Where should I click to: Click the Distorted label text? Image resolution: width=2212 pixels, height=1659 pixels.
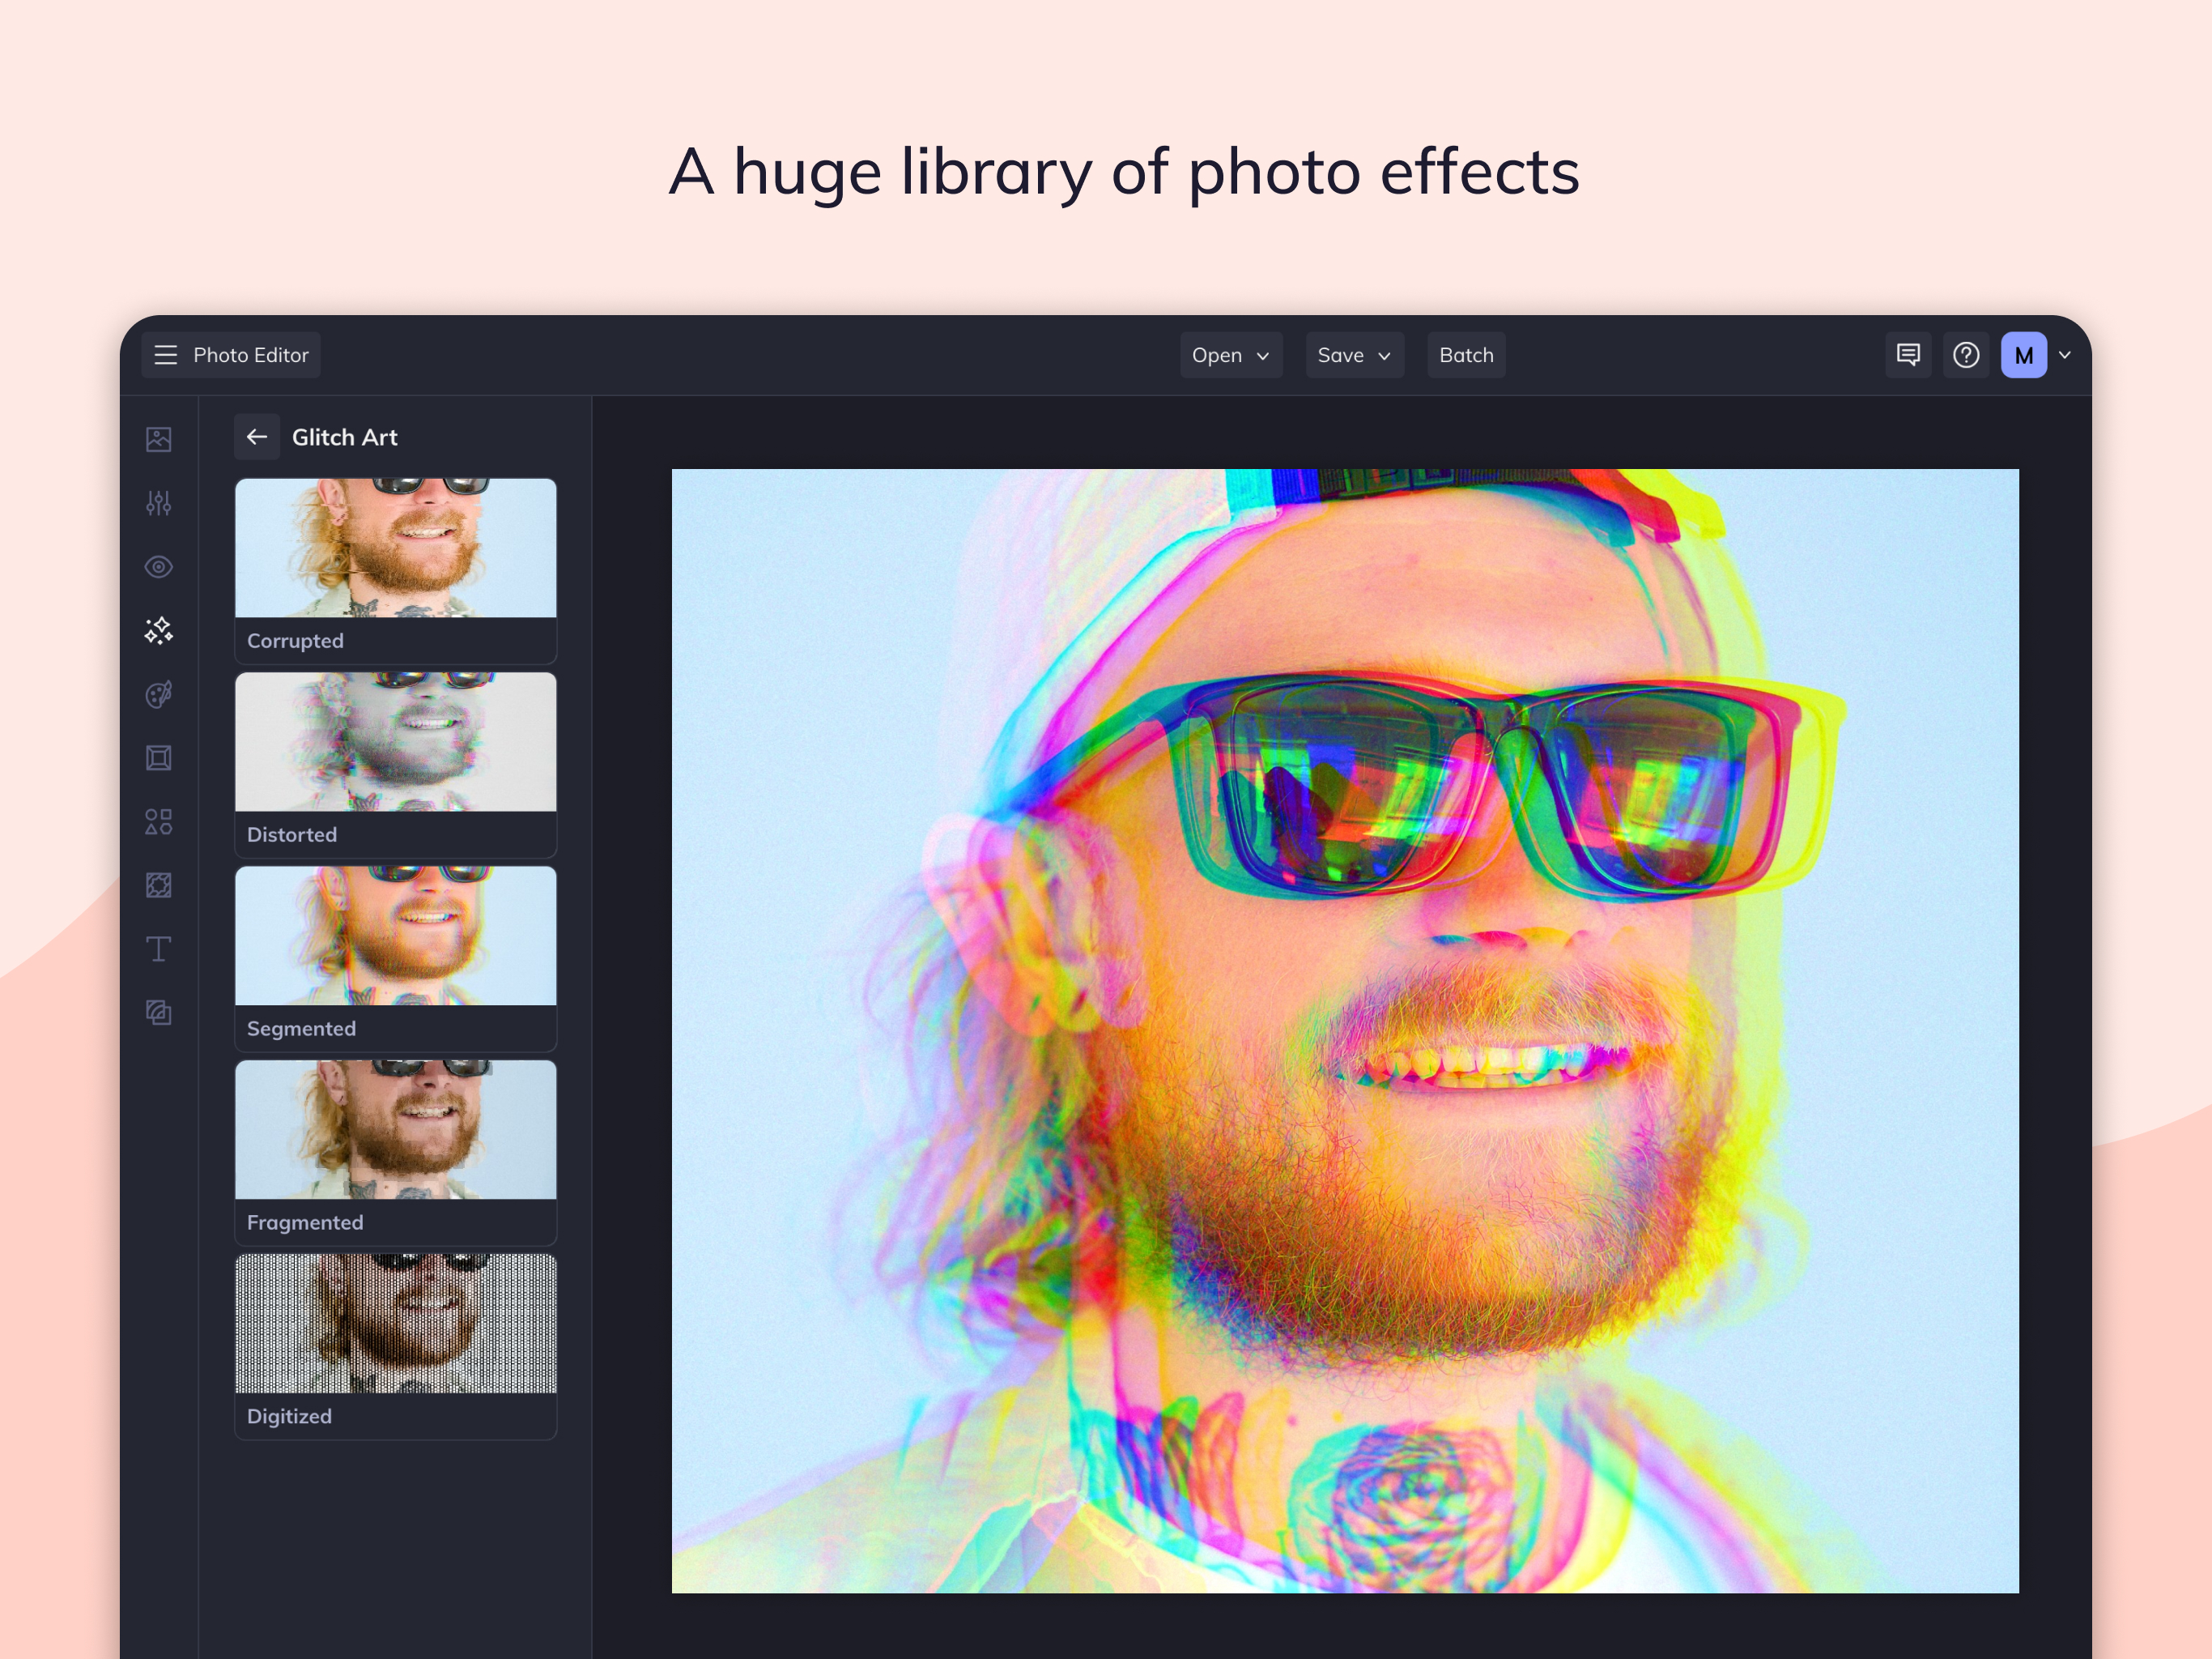click(x=292, y=835)
